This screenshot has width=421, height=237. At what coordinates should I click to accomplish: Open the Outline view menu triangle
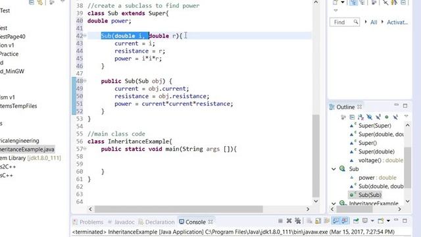pyautogui.click(x=407, y=117)
